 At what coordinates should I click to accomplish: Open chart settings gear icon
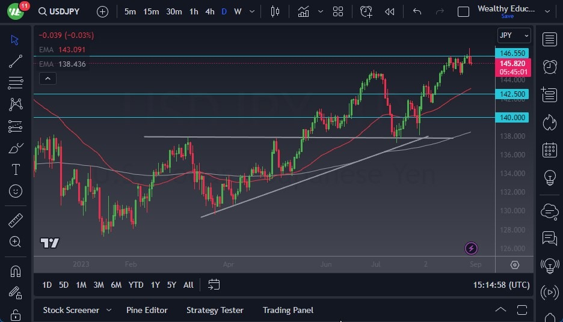pos(515,265)
